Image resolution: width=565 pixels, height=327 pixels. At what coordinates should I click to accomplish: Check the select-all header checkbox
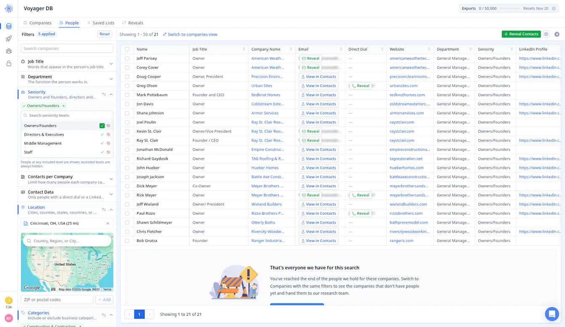pyautogui.click(x=127, y=49)
